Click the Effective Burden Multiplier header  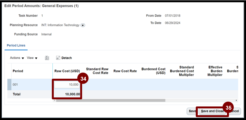tap(215, 71)
